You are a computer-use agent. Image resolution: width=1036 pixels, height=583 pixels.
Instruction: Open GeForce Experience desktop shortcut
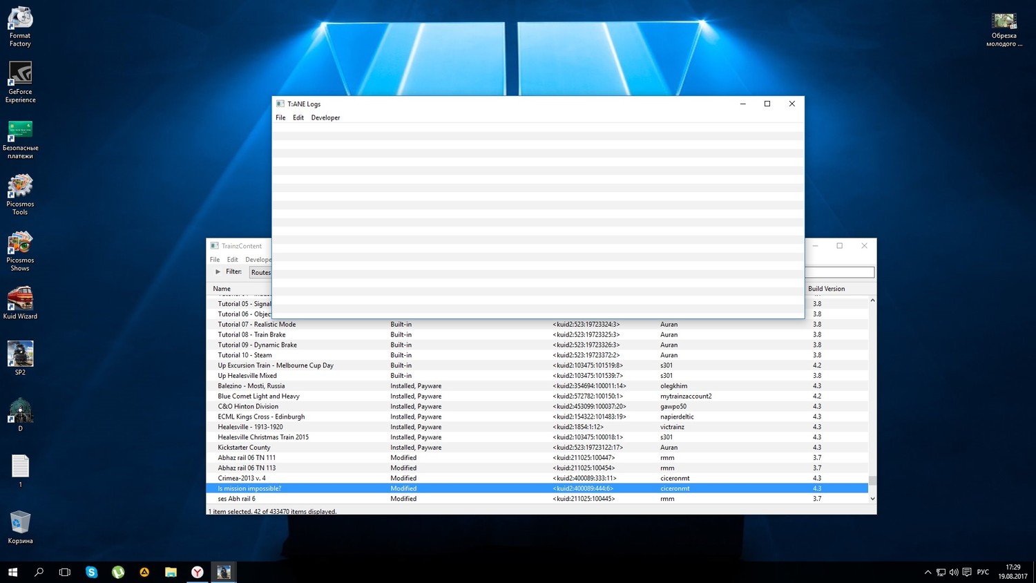pos(20,82)
